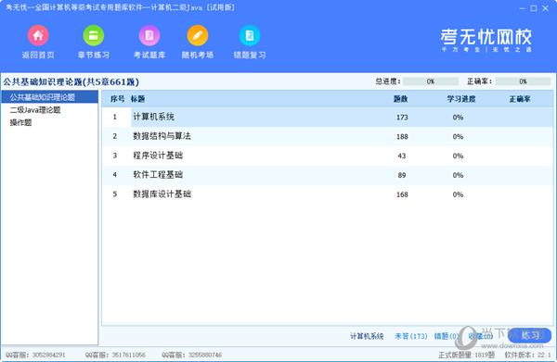Screen dimensions: 557x362
Task: Click the 考无忧网校 logo
Action: pyautogui.click(x=486, y=40)
